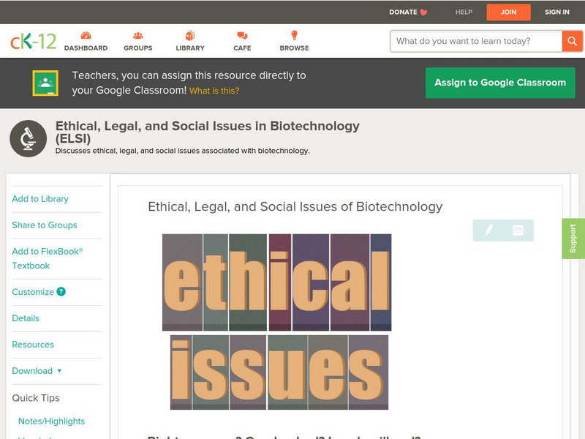The image size is (585, 439).
Task: Open the Dashboard icon
Action: tap(86, 36)
